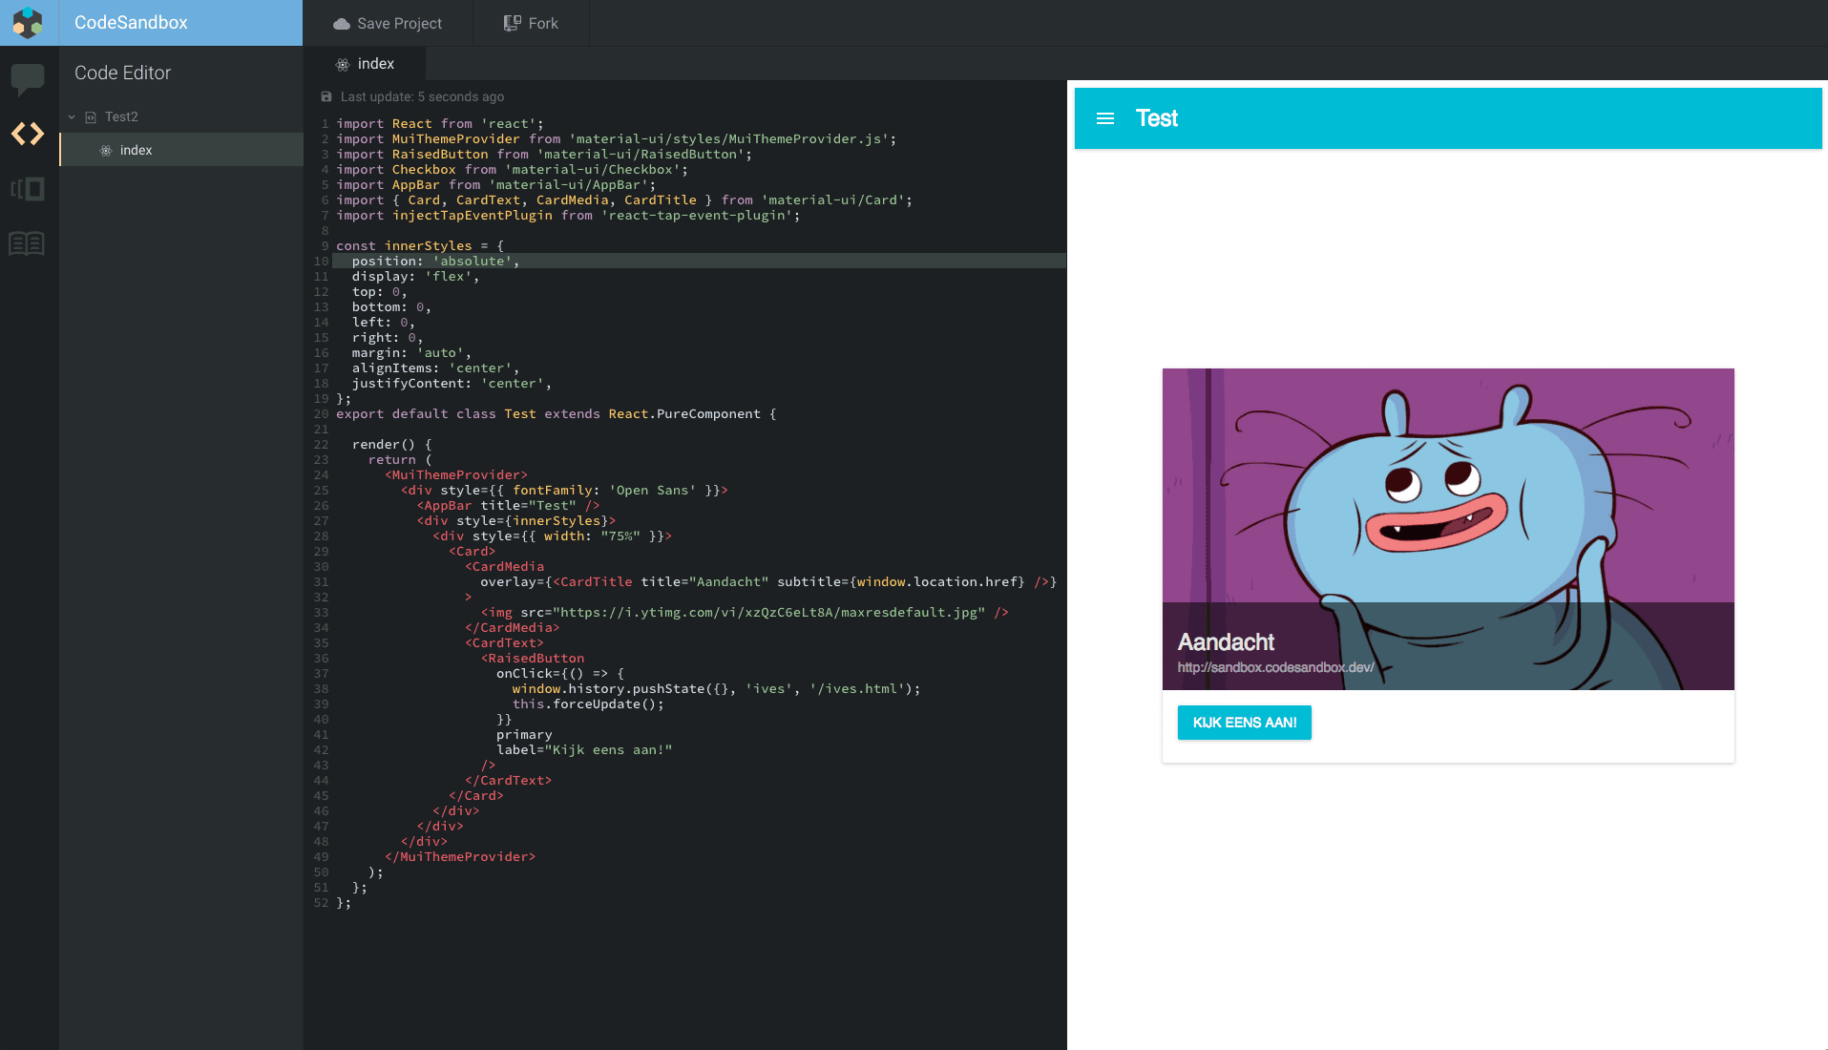Screen dimensions: 1828x1050
Task: Open the documentation book icon
Action: point(28,243)
